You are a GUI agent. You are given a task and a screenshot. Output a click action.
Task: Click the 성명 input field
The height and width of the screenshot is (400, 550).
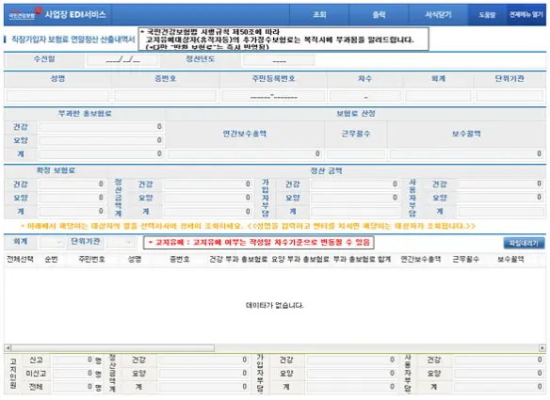pos(57,96)
